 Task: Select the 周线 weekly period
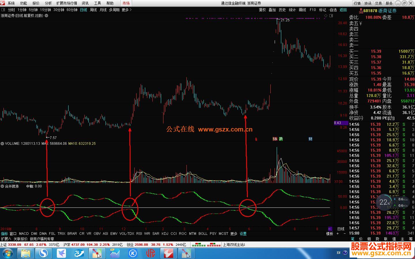[93, 10]
